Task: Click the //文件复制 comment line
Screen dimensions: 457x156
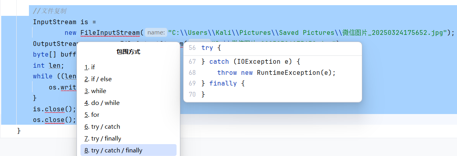Action: (50, 11)
